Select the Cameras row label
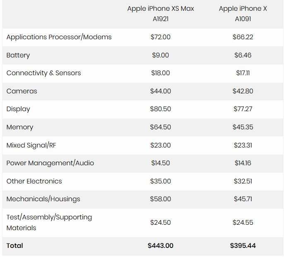 coord(22,91)
